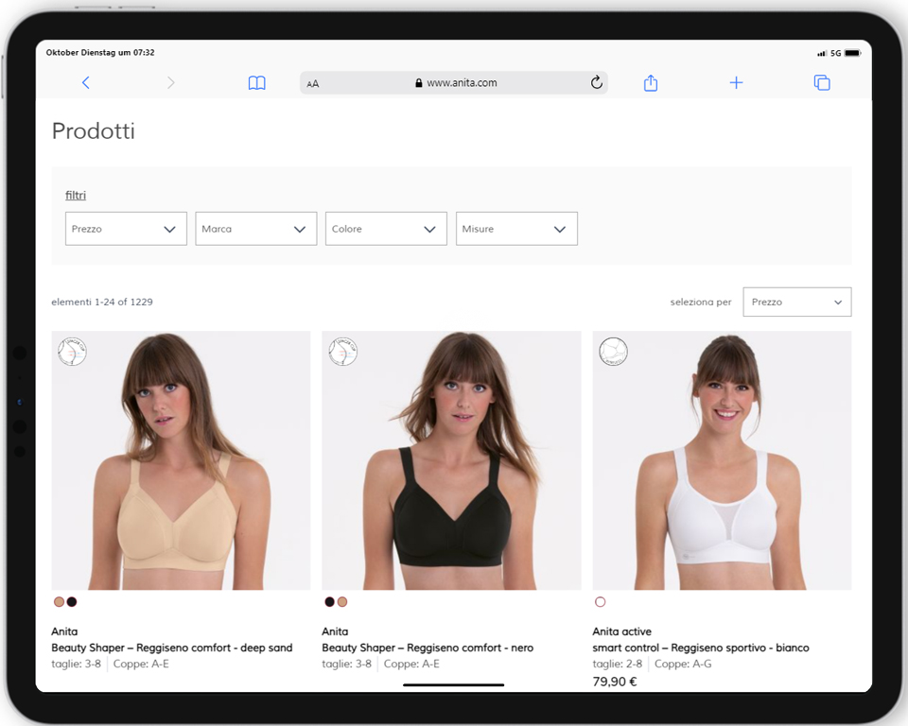Select sand color swatch under deep sand bra
The width and height of the screenshot is (908, 726).
click(x=59, y=601)
